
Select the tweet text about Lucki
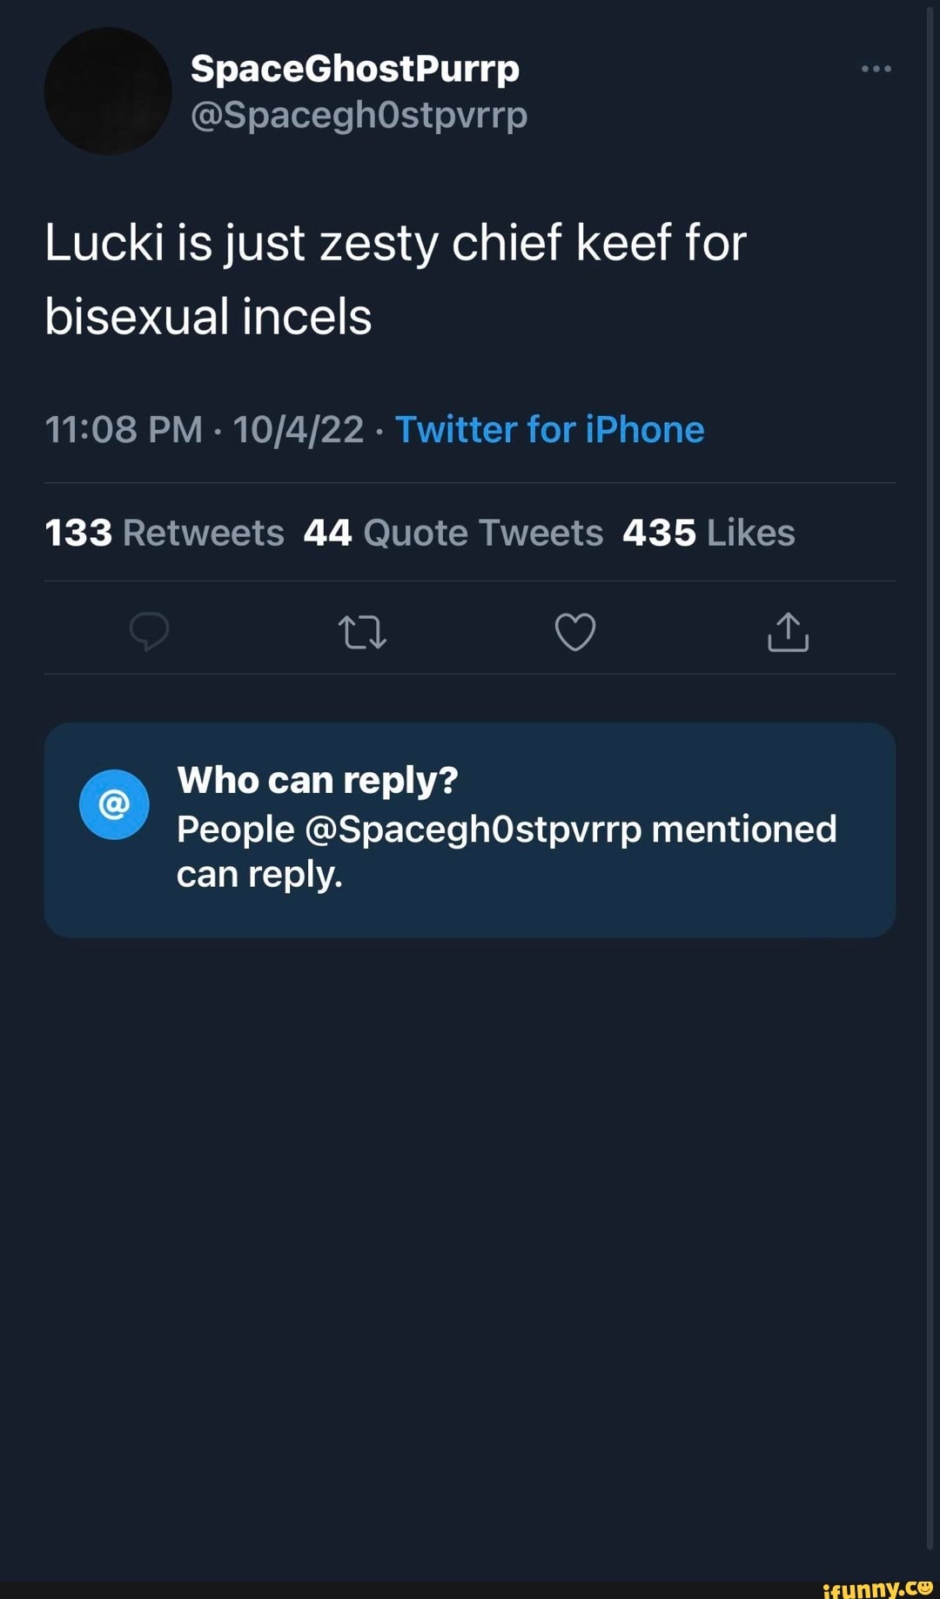click(x=395, y=279)
